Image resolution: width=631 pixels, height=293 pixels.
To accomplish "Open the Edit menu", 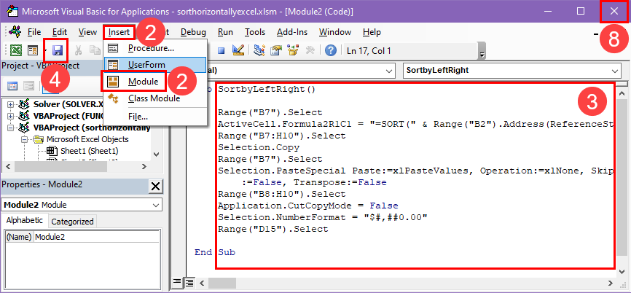I will click(x=60, y=32).
